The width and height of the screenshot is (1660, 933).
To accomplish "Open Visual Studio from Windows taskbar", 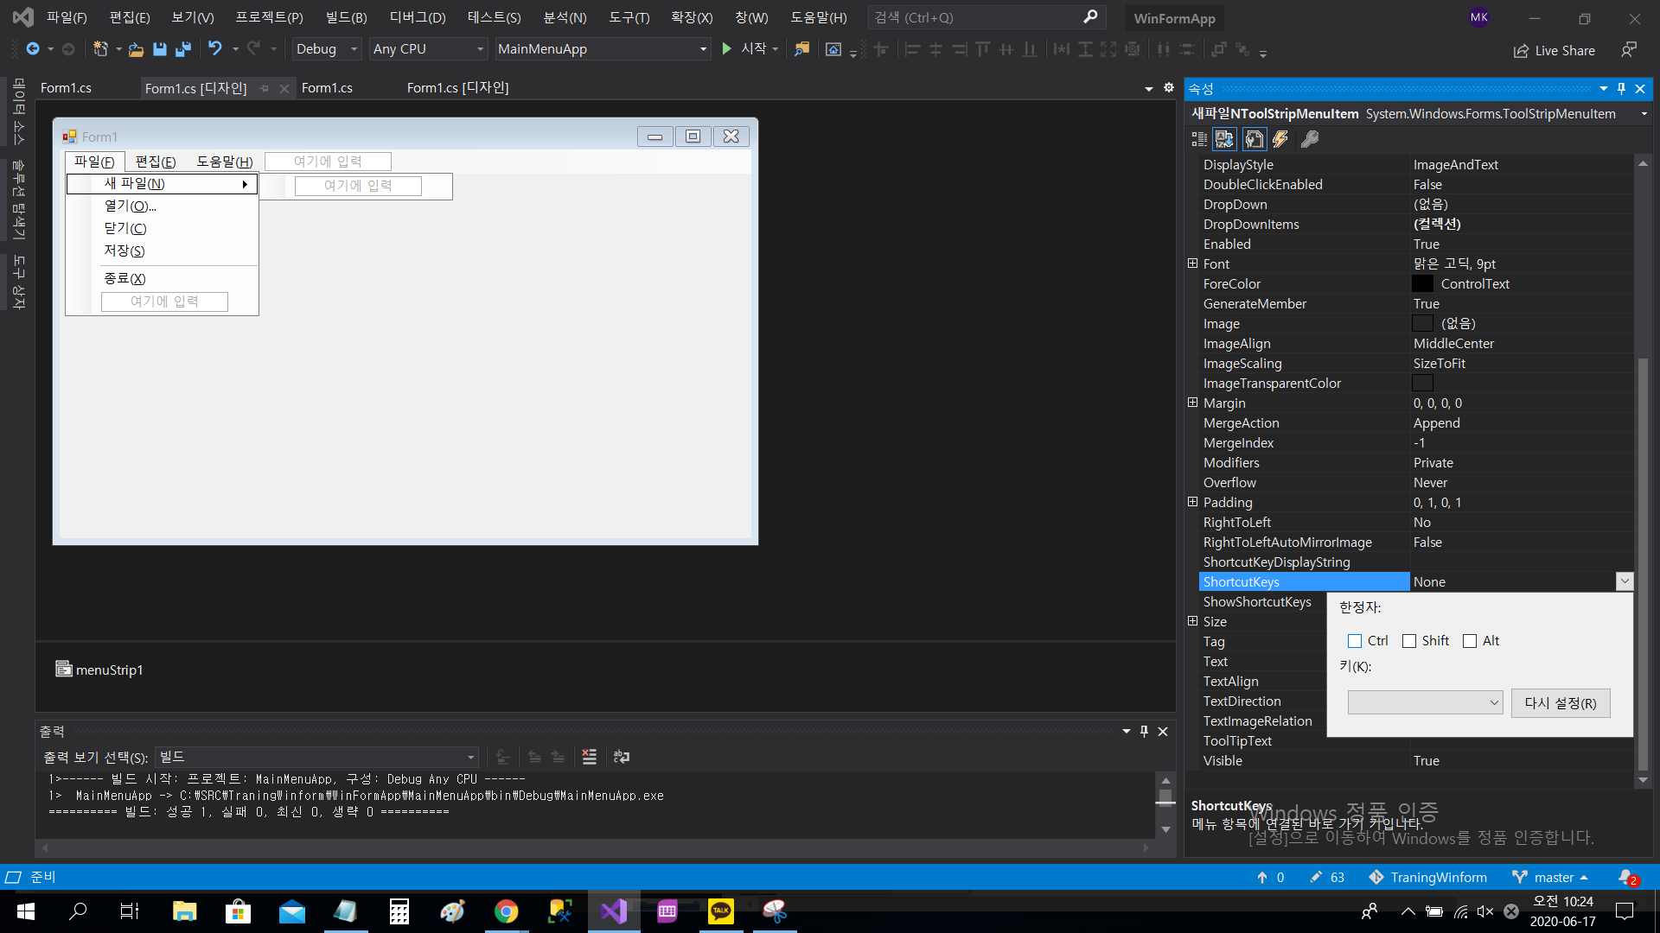I will pos(614,911).
